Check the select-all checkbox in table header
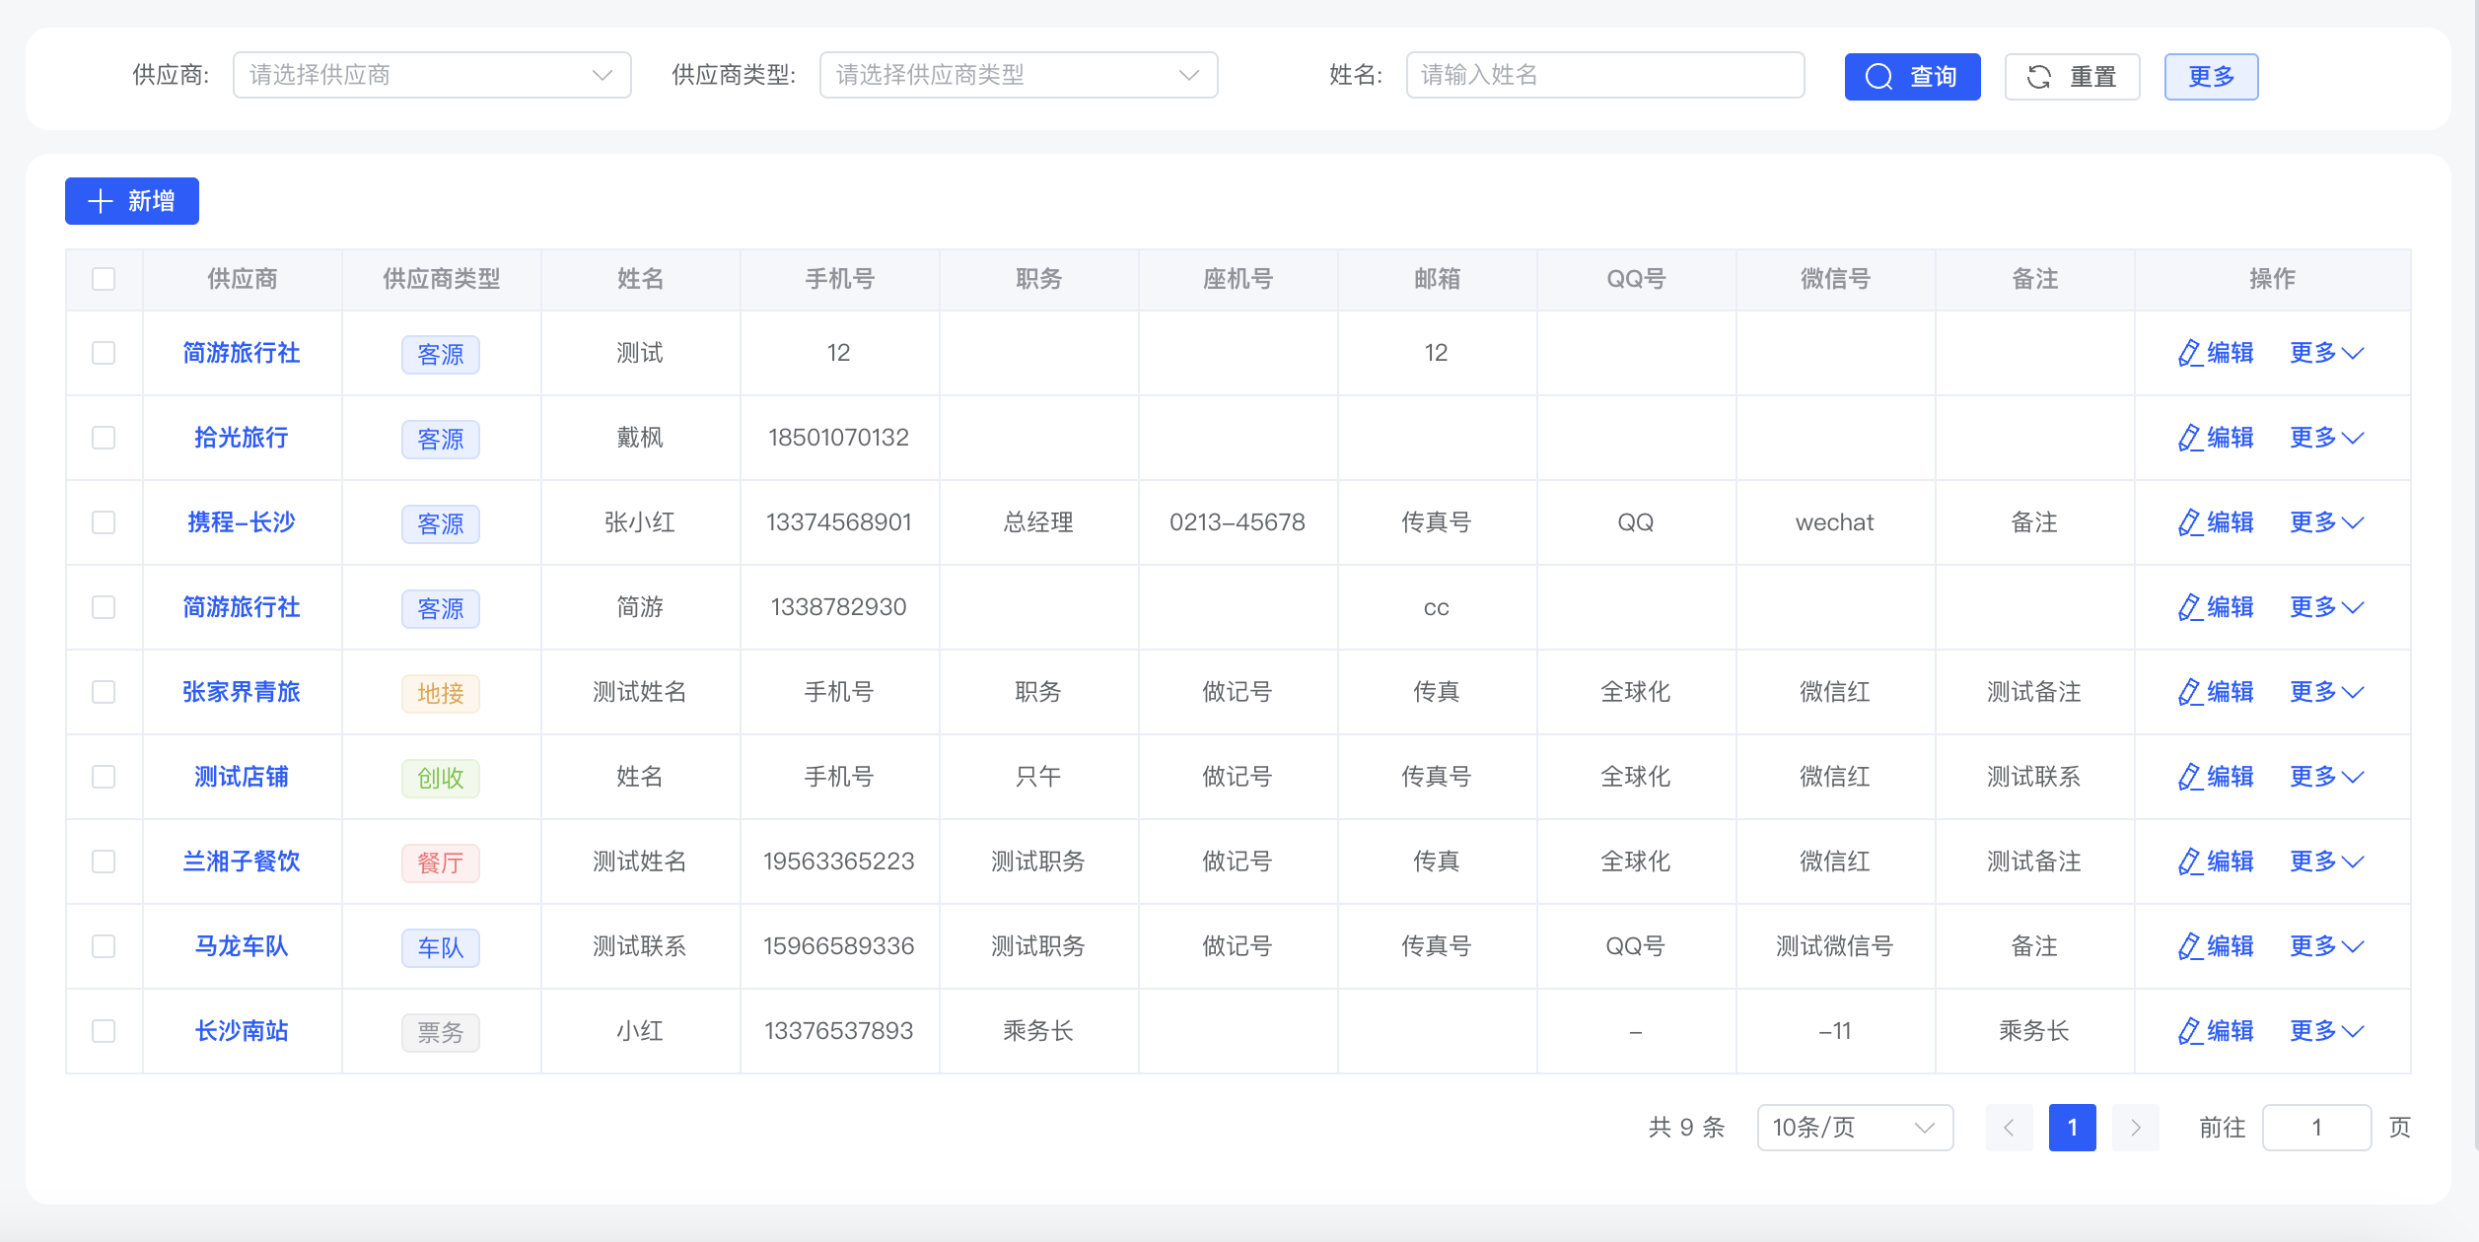 pyautogui.click(x=104, y=279)
